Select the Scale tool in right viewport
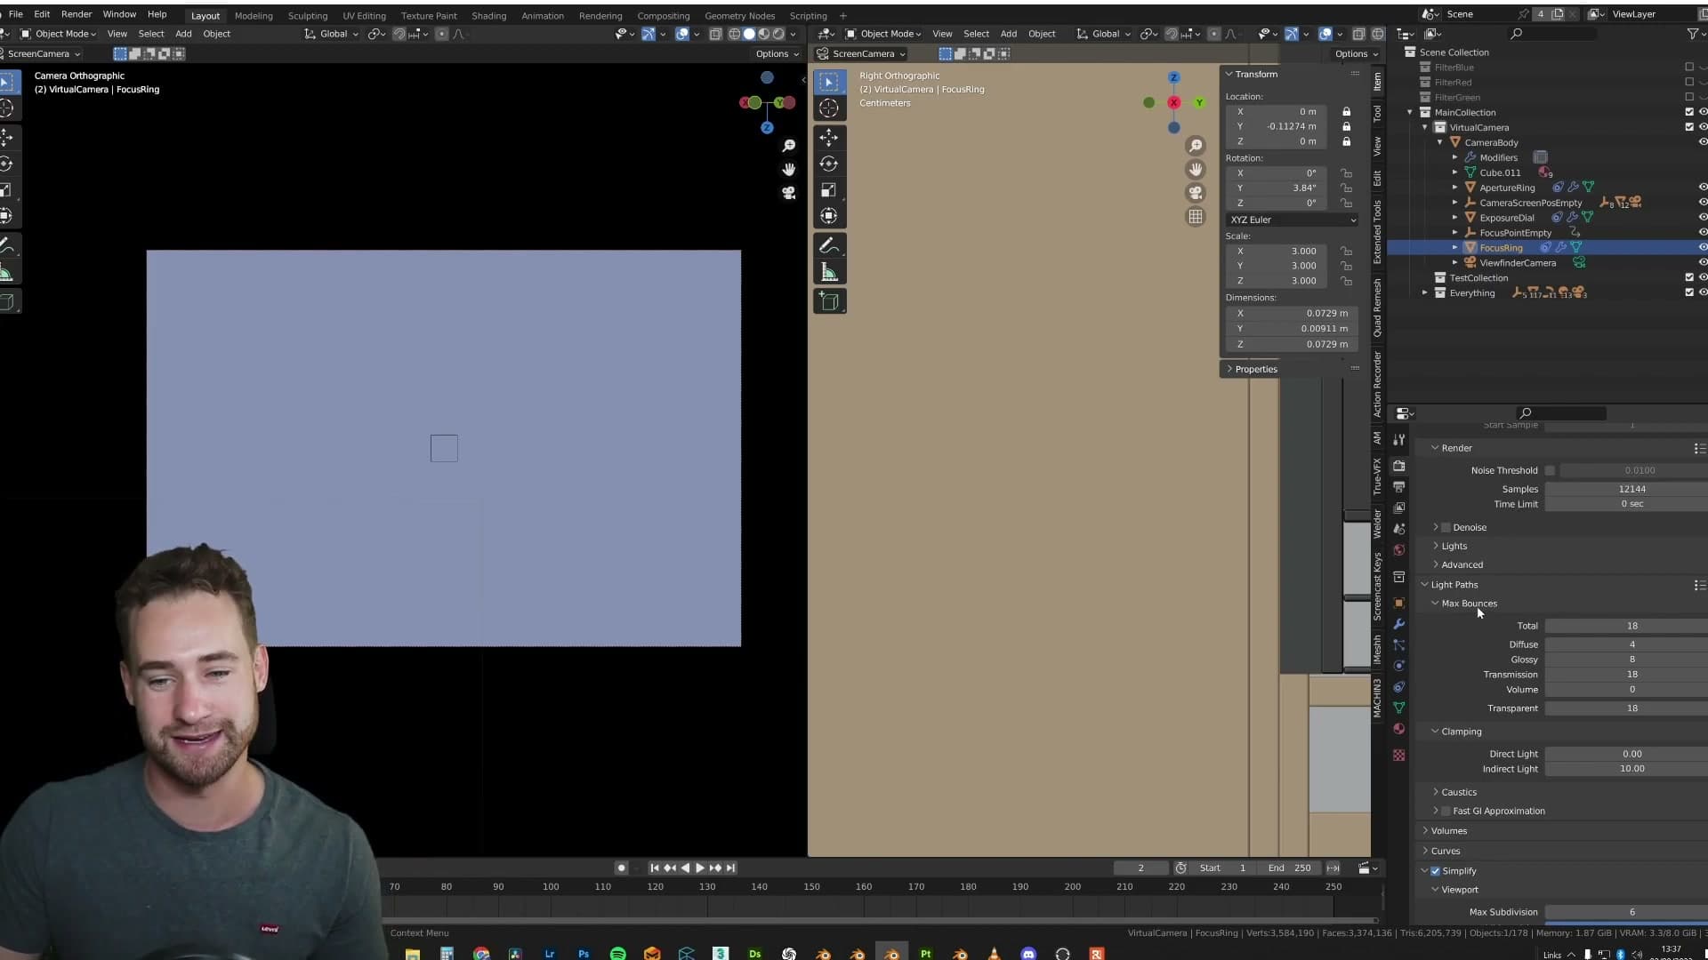The width and height of the screenshot is (1708, 960). (x=829, y=190)
